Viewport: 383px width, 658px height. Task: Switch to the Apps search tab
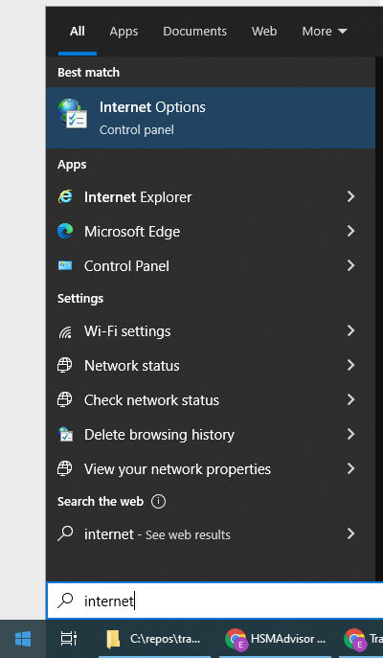tap(124, 31)
